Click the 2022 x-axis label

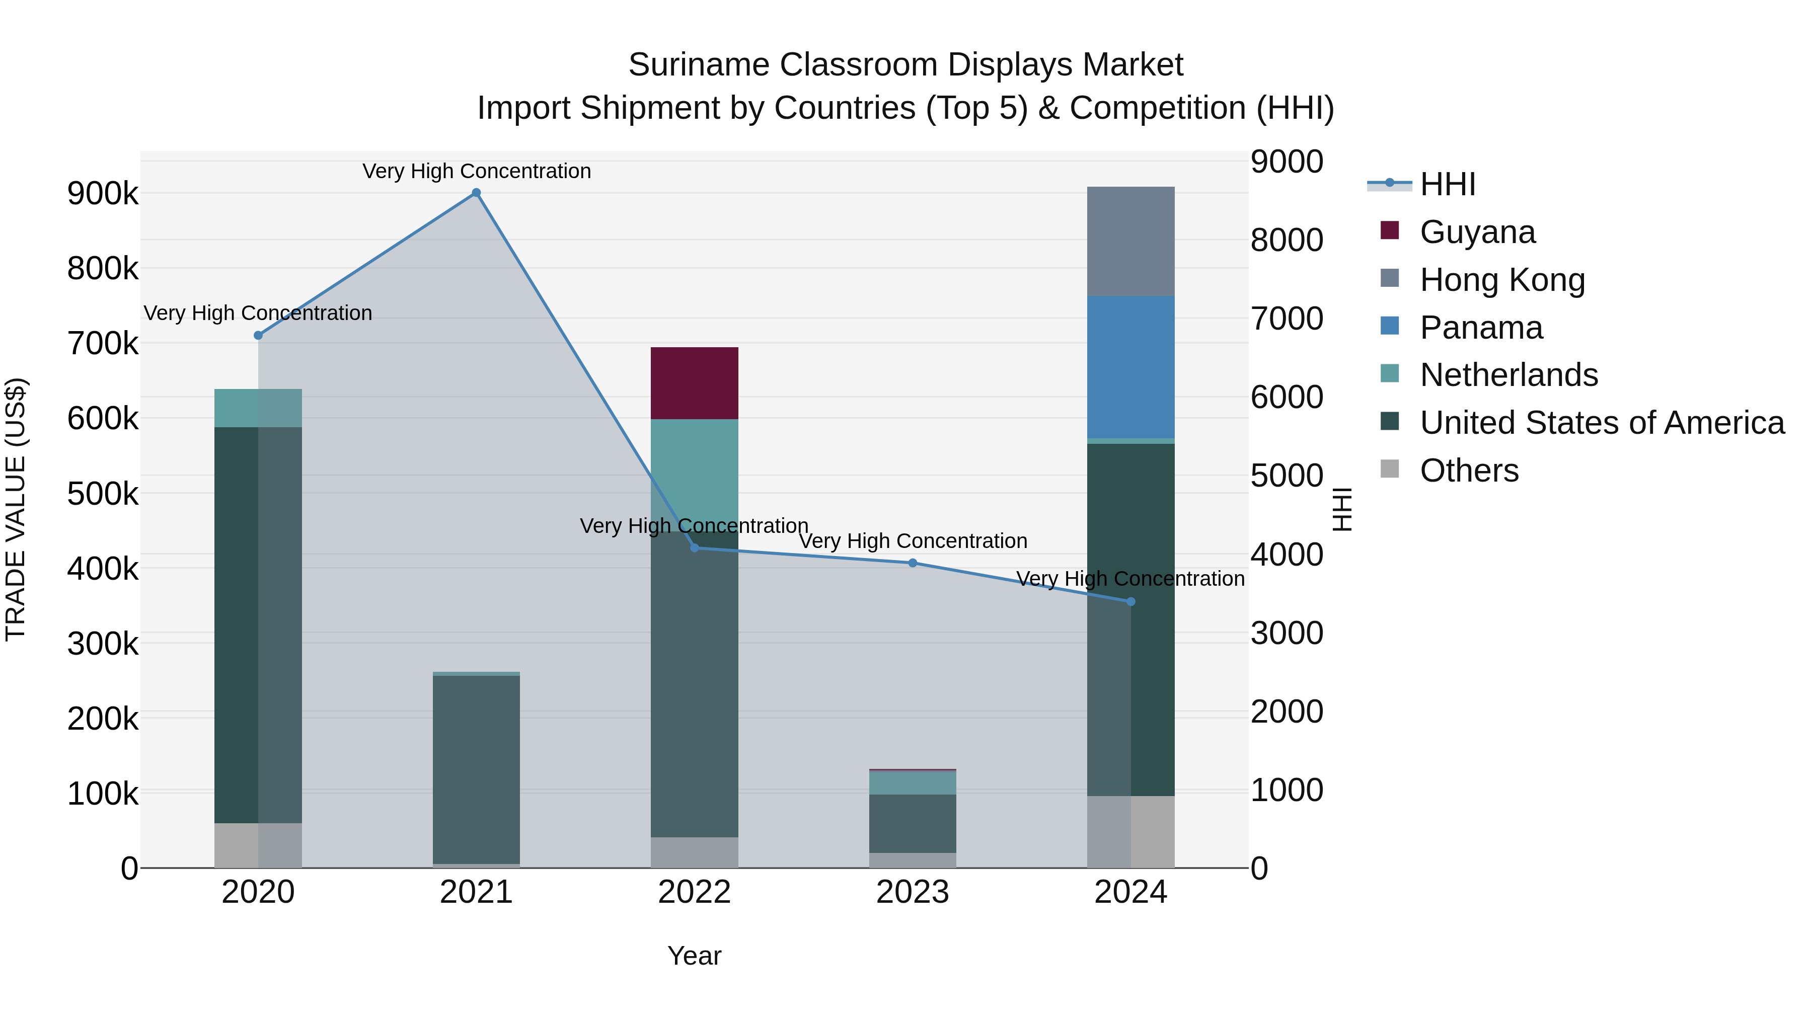pyautogui.click(x=694, y=892)
